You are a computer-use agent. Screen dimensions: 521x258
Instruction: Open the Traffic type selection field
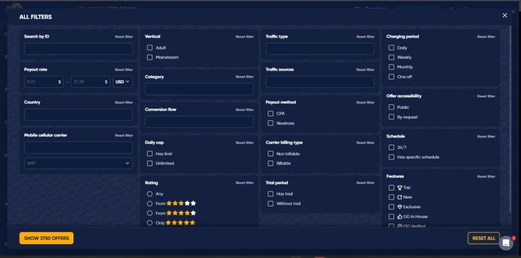click(x=320, y=49)
